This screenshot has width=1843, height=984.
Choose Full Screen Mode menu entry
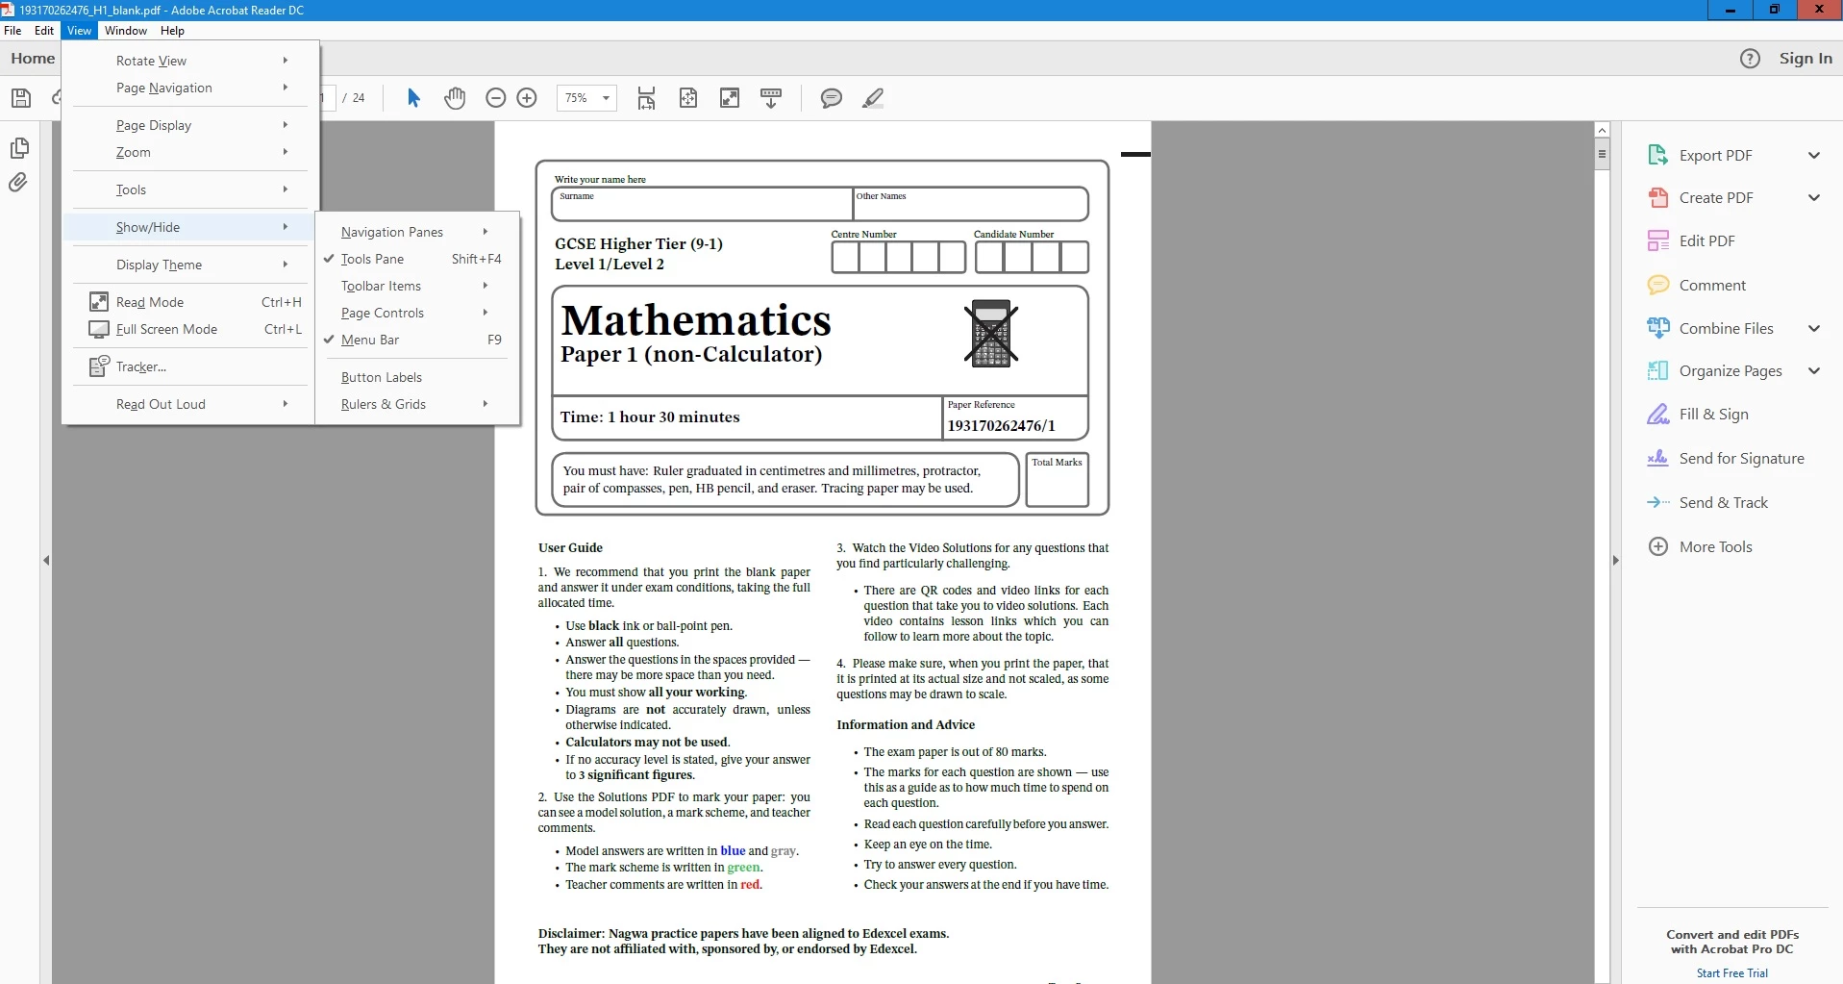[x=189, y=329]
